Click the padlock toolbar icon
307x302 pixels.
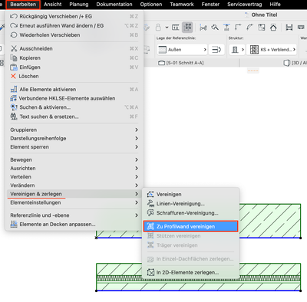[158, 28]
